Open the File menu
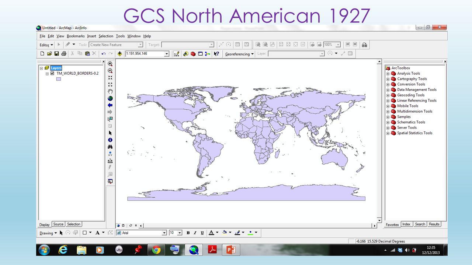 (x=42, y=36)
